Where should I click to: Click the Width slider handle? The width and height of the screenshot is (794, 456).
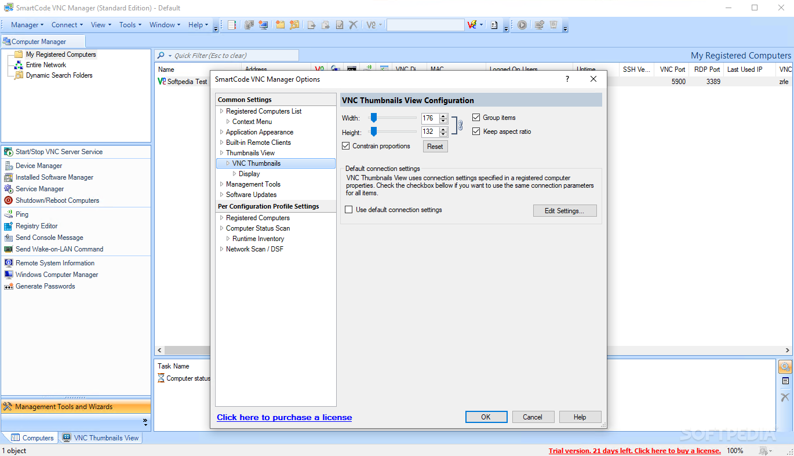[374, 118]
